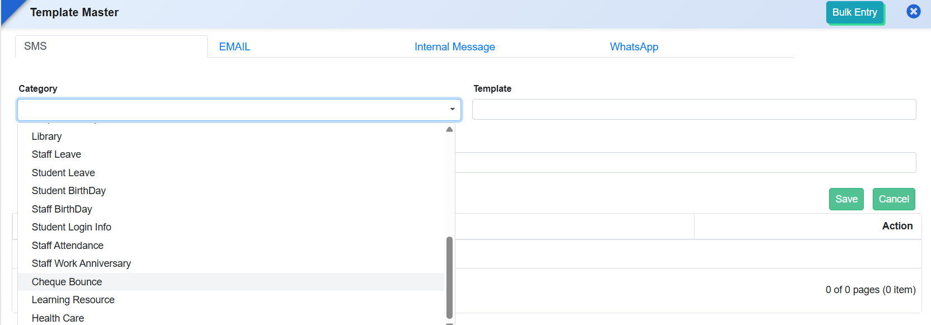Choose Learning Resource category
This screenshot has width=931, height=325.
pyautogui.click(x=73, y=300)
